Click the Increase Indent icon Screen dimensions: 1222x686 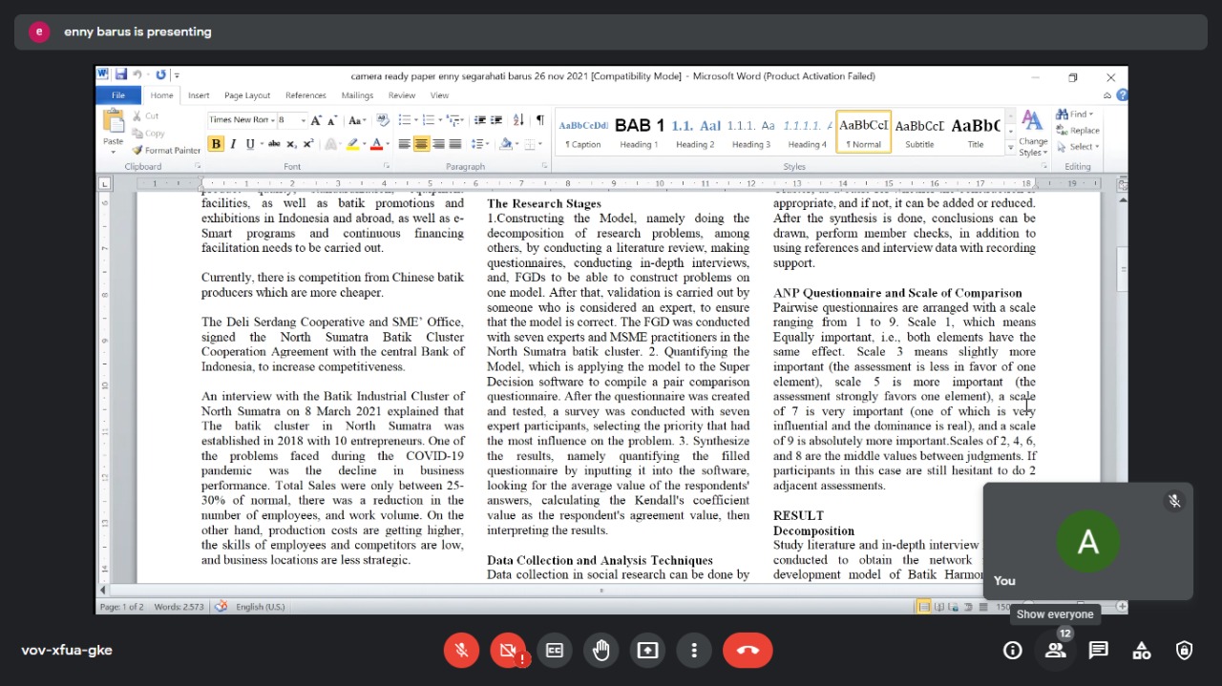point(495,120)
